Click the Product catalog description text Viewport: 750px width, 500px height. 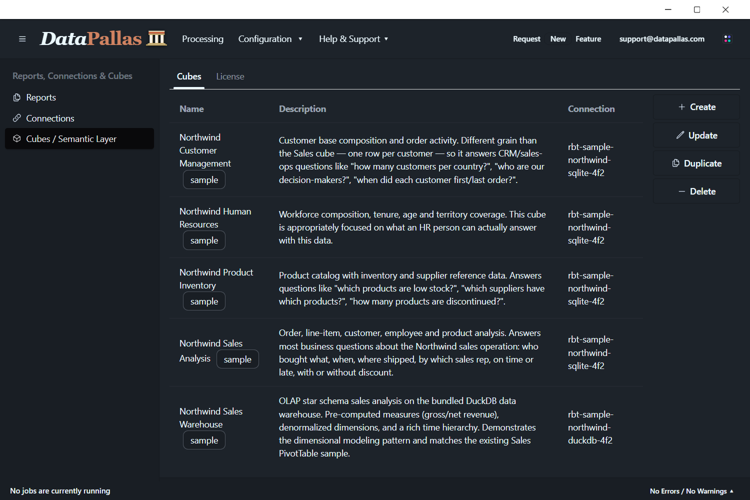click(x=411, y=288)
